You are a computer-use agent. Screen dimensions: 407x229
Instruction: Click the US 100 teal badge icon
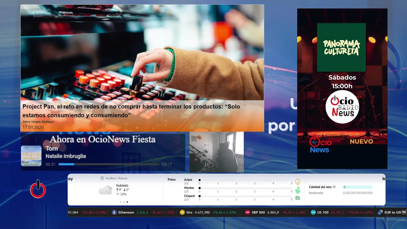click(313, 212)
